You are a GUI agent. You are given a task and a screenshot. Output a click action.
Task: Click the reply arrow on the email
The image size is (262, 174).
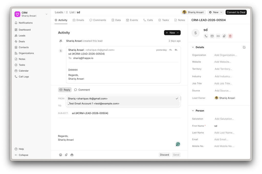171,50
